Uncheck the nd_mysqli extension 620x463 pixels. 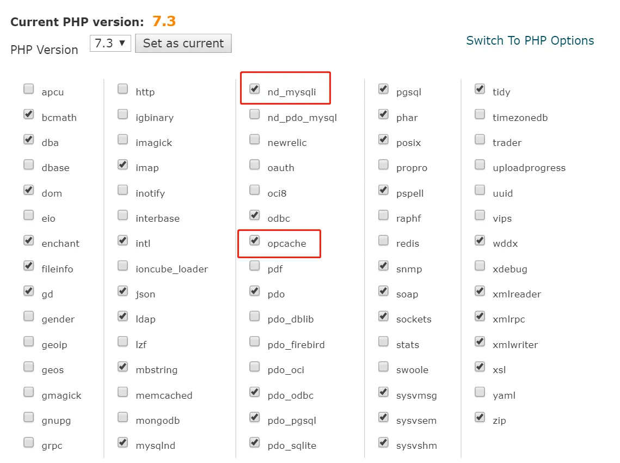click(x=254, y=89)
